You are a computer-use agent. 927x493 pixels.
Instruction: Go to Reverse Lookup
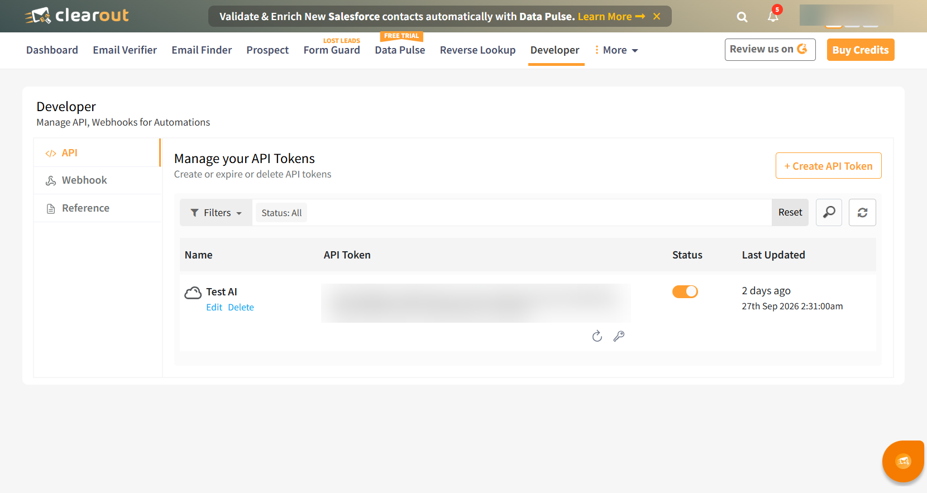[477, 50]
